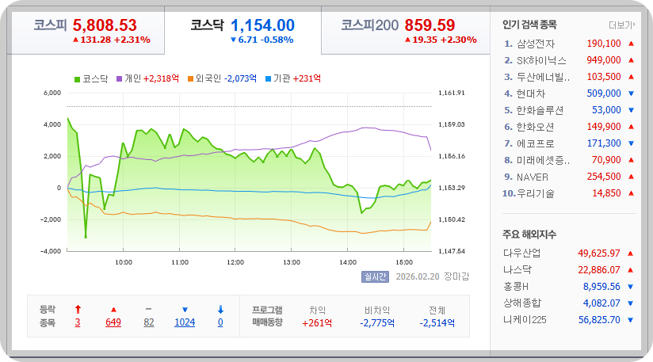Click the 개인 +2,318억 legend text
The image size is (653, 362).
[151, 78]
